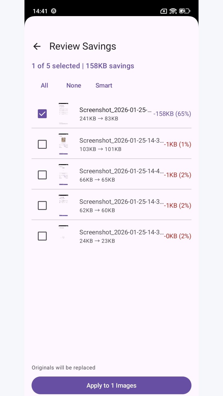Tap the Wi-Fi status icon

pos(173,11)
